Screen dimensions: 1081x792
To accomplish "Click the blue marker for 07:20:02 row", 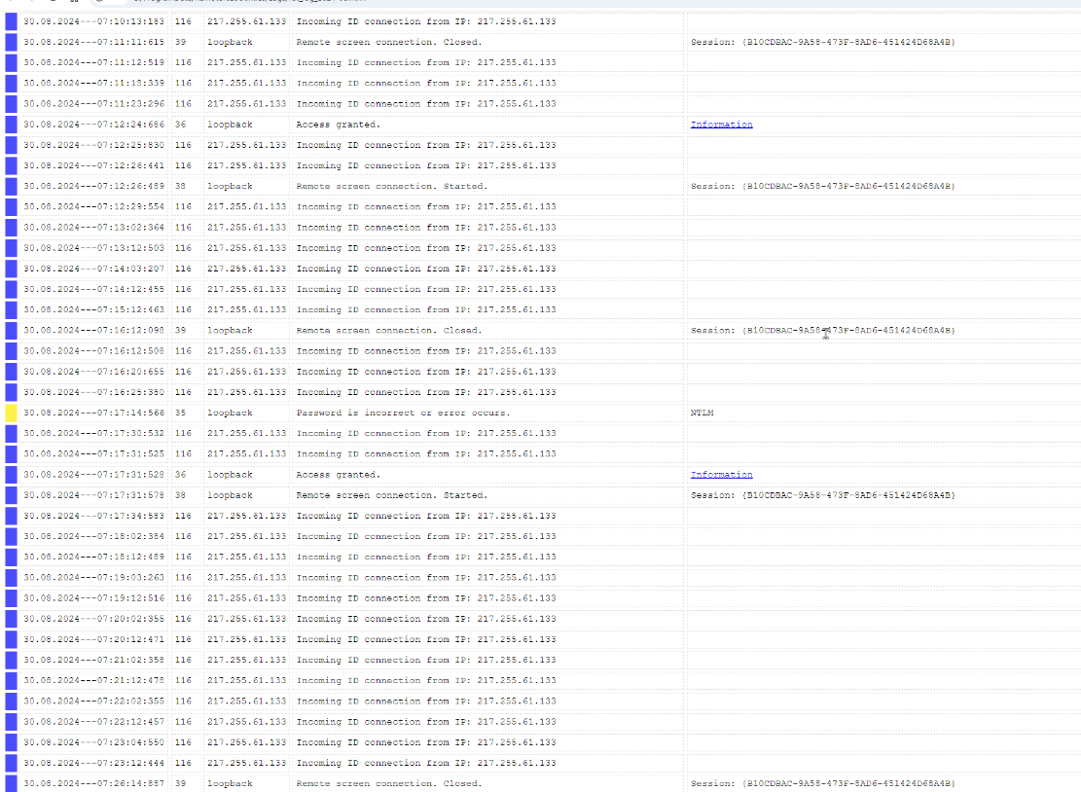I will coord(12,619).
